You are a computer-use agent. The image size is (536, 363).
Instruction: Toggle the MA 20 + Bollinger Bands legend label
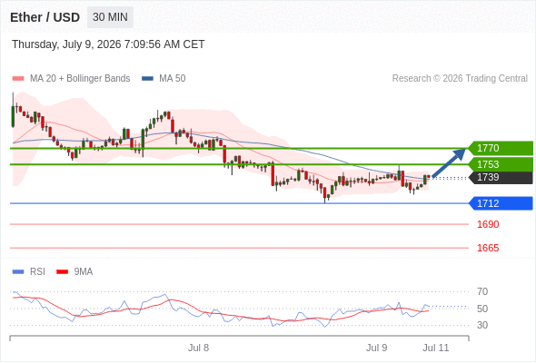[x=80, y=79]
